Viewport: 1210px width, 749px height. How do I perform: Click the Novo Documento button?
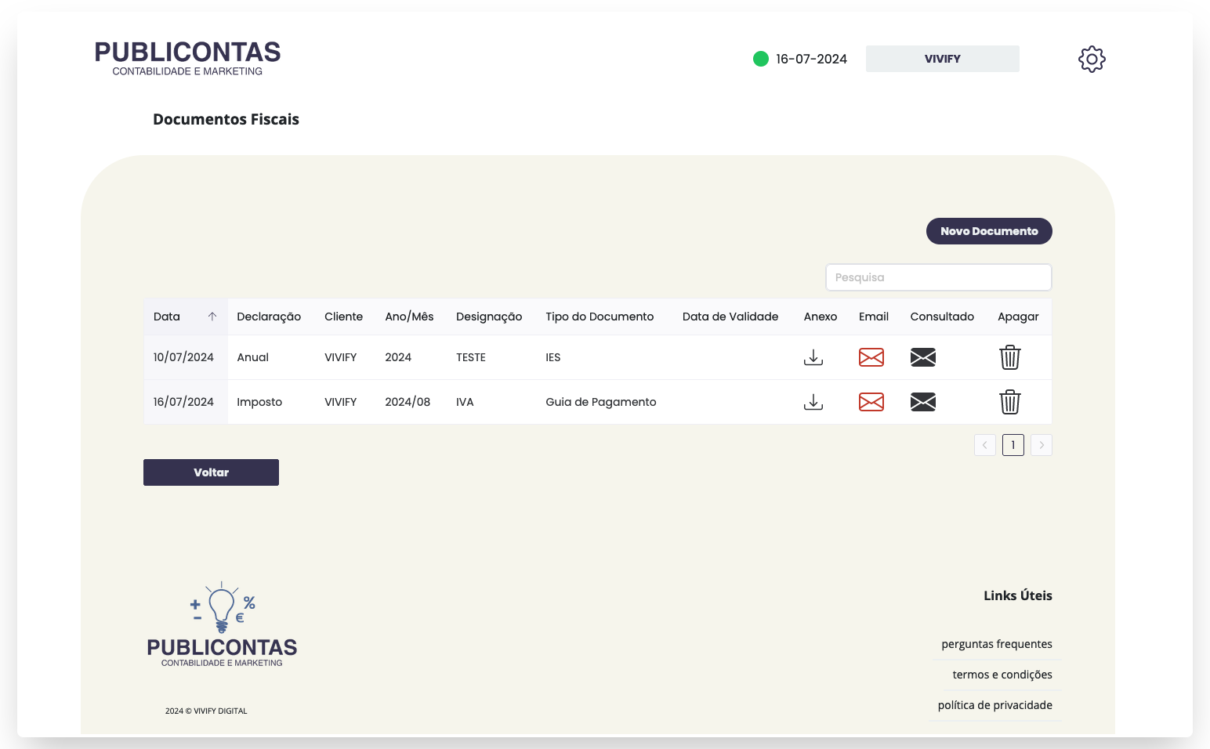tap(988, 231)
